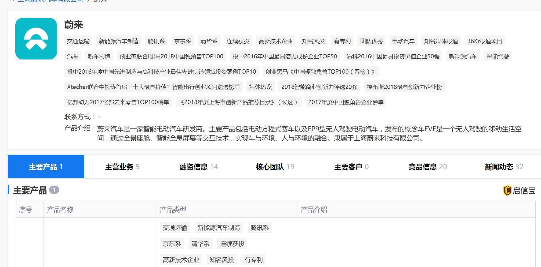The image size is (541, 267).
Task: Click the Xtecher联合中投协 智能出行 tag
Action: [154, 87]
